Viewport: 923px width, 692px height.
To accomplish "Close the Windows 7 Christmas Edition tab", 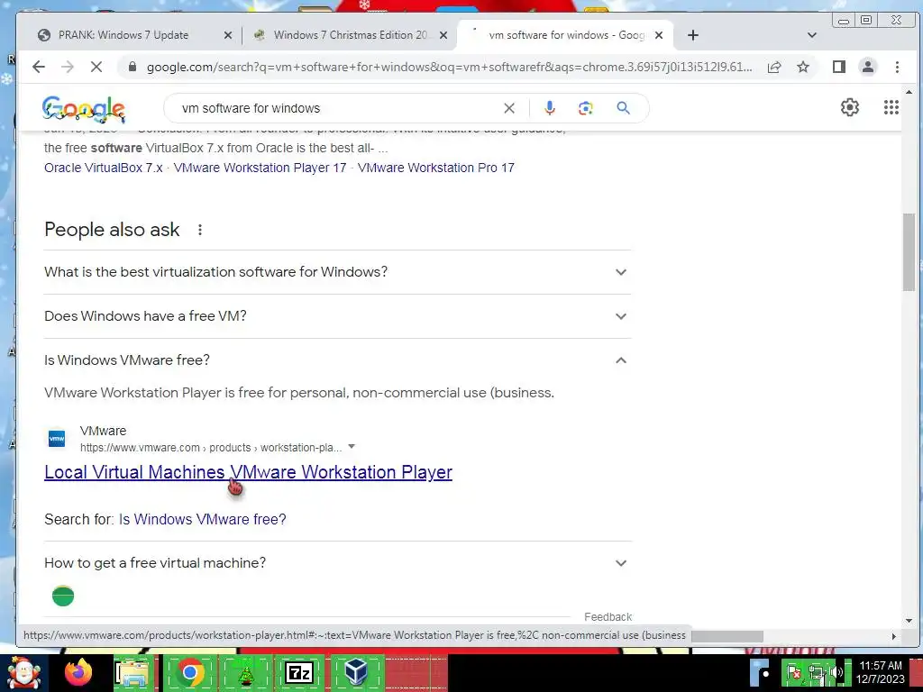I will [443, 35].
